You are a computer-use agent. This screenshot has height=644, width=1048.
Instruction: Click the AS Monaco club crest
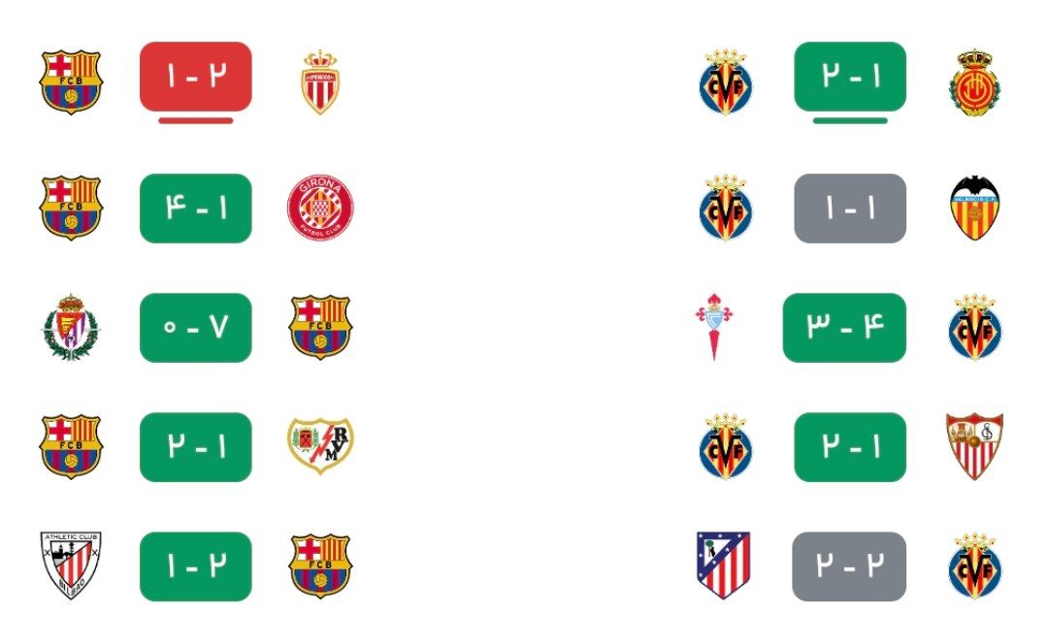pyautogui.click(x=320, y=81)
